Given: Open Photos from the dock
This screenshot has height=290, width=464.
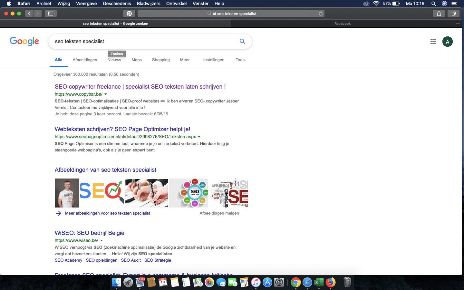Looking at the screenshot, I should 209,283.
